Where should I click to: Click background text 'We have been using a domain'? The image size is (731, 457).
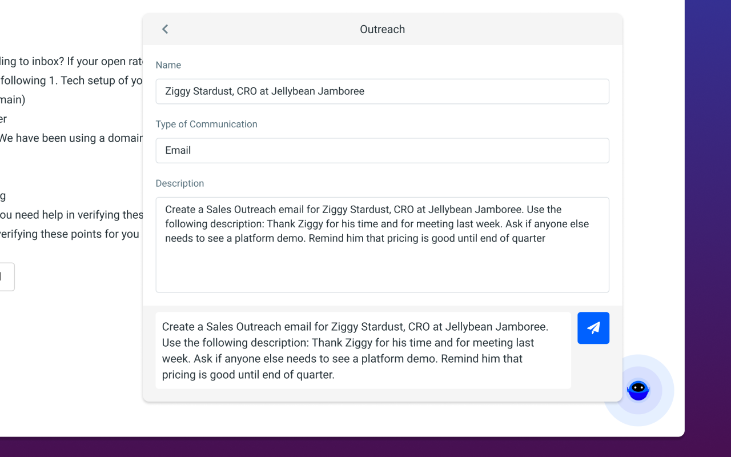click(x=71, y=138)
